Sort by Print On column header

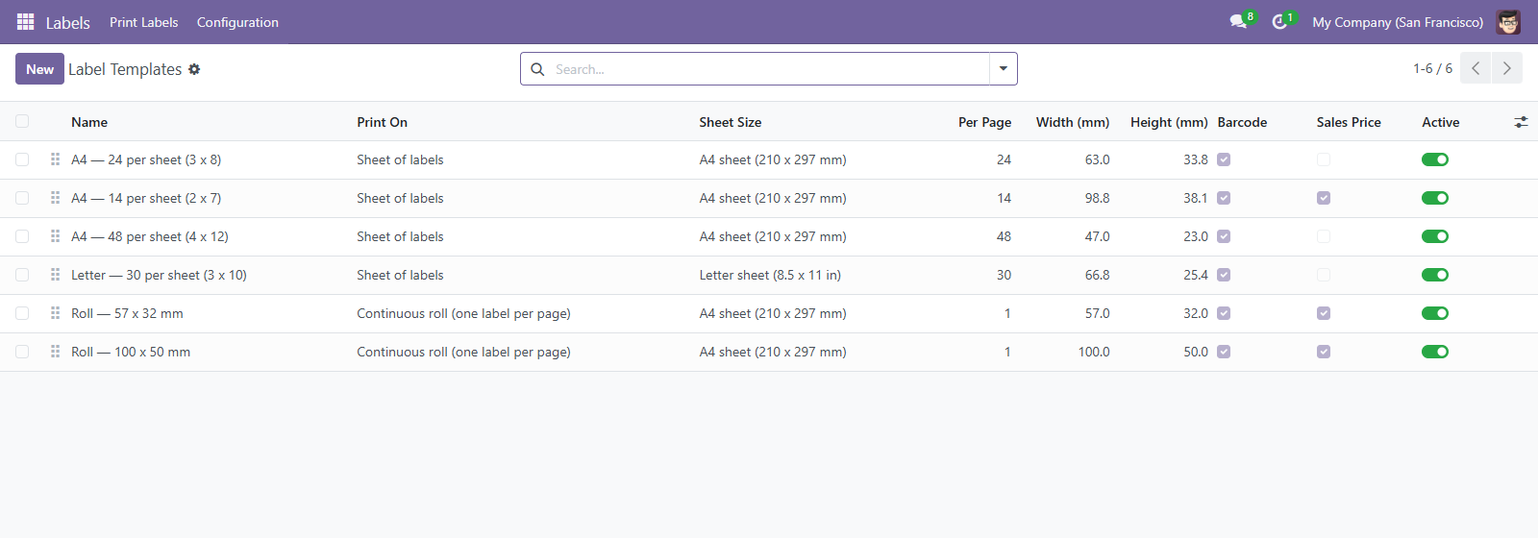point(382,122)
